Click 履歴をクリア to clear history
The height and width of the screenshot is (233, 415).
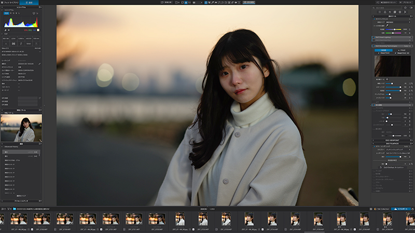click(21, 196)
